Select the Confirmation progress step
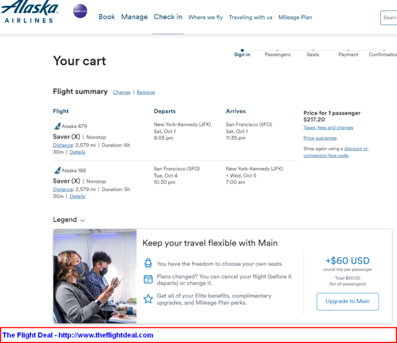Screen dimensions: 397x343 [383, 53]
